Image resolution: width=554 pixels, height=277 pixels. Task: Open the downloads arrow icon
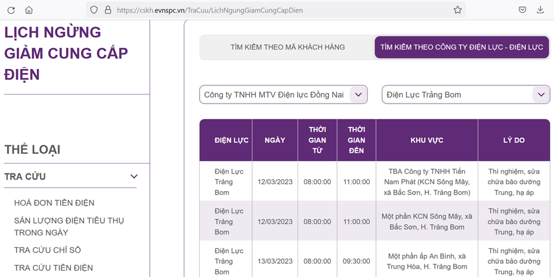540,10
